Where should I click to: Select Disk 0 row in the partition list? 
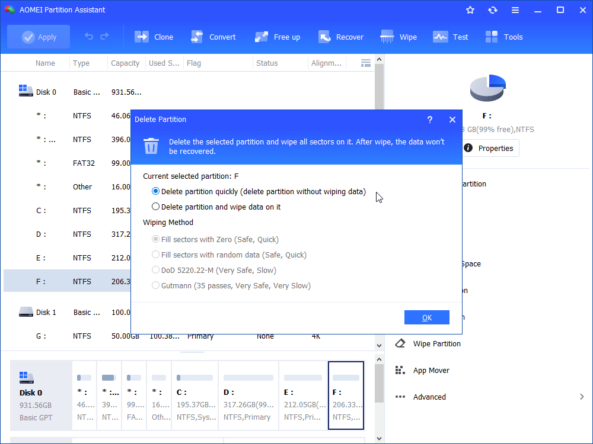click(187, 92)
